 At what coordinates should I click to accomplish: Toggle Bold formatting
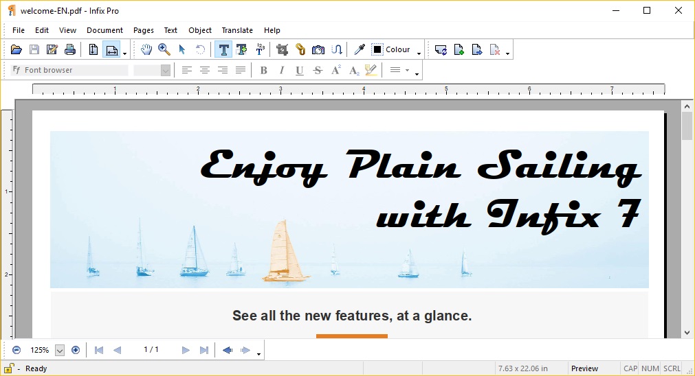(264, 70)
